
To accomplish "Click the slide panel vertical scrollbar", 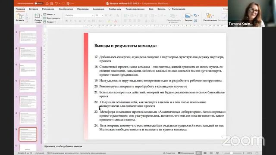I will [x=41, y=95].
